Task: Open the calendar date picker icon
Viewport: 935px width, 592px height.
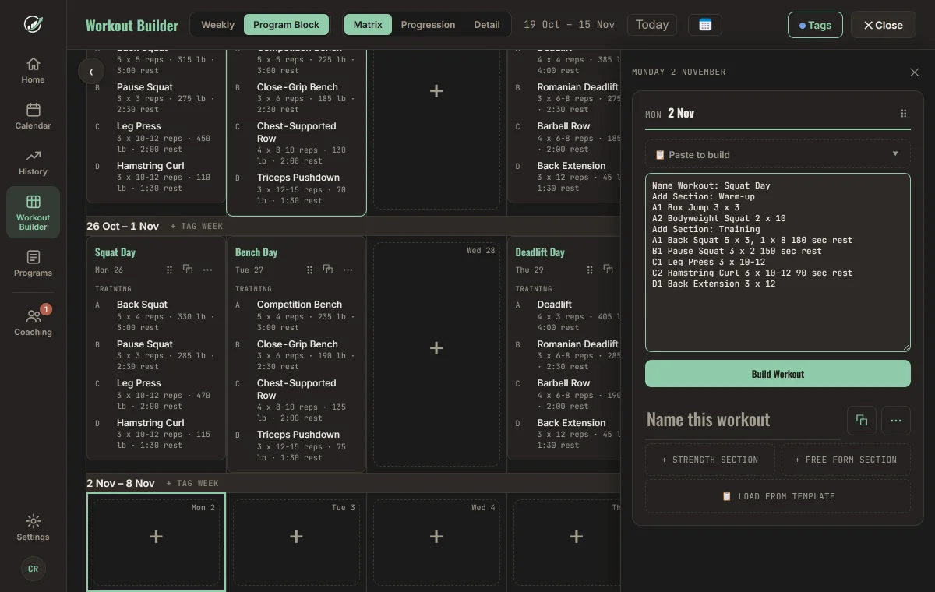Action: click(705, 25)
